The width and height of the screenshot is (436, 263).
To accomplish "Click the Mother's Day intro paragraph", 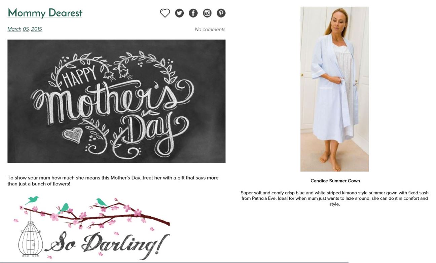I will pyautogui.click(x=113, y=181).
